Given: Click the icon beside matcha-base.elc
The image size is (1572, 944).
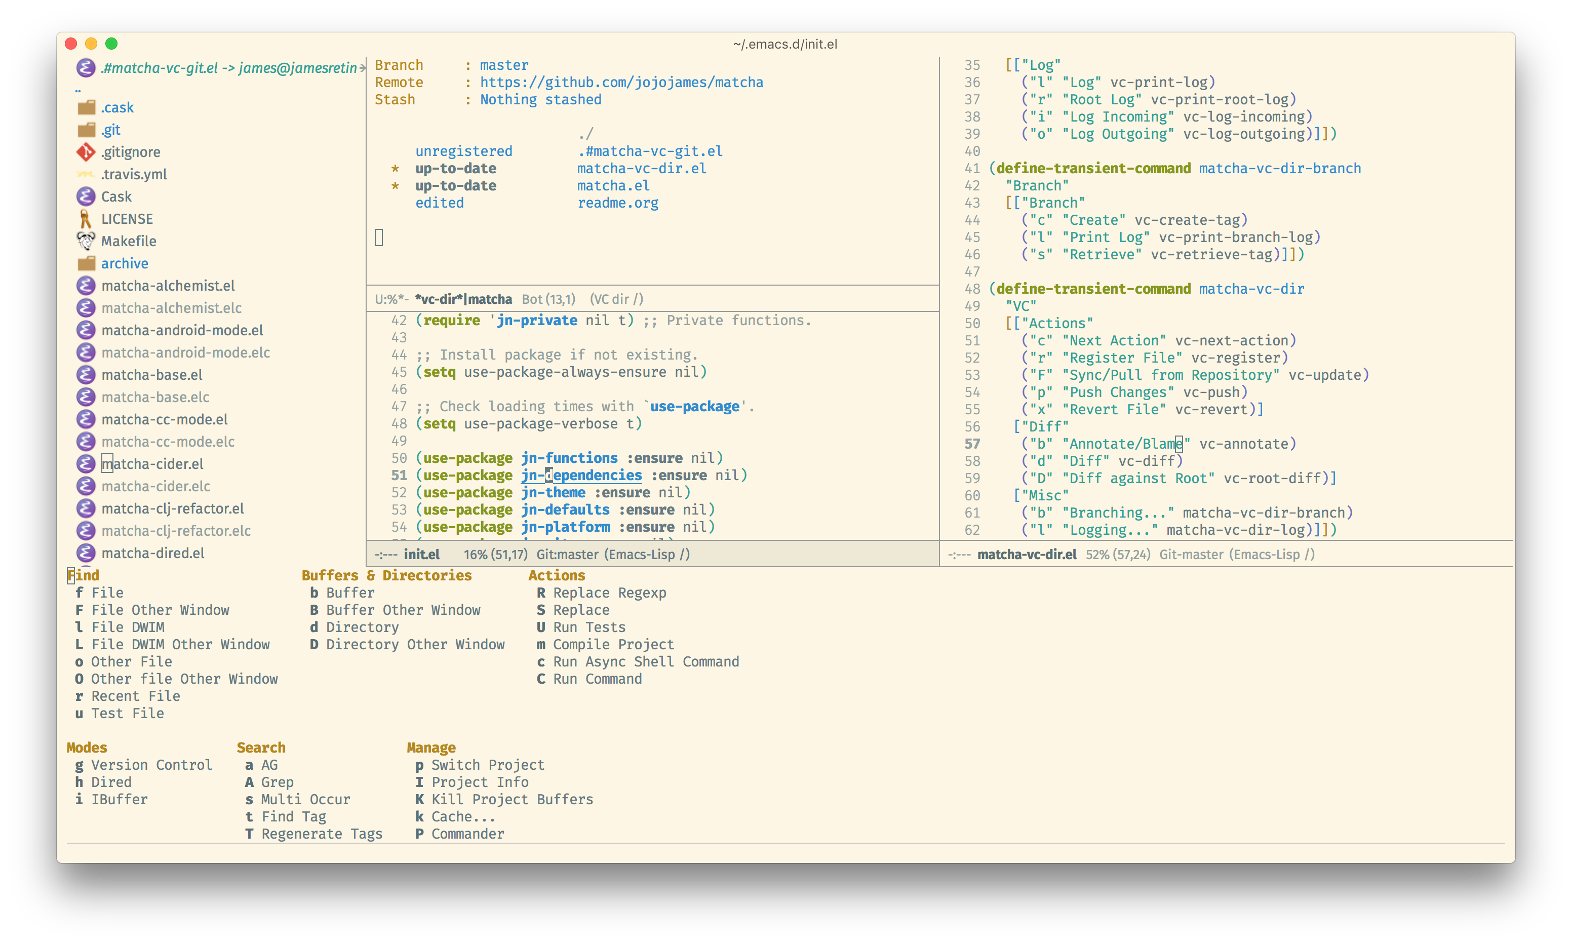Looking at the screenshot, I should pos(86,397).
